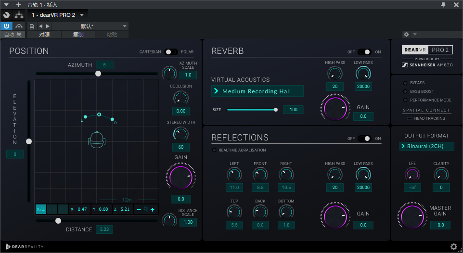
Task: Open the Binaural (2CH) output format dropdown
Action: point(427,146)
